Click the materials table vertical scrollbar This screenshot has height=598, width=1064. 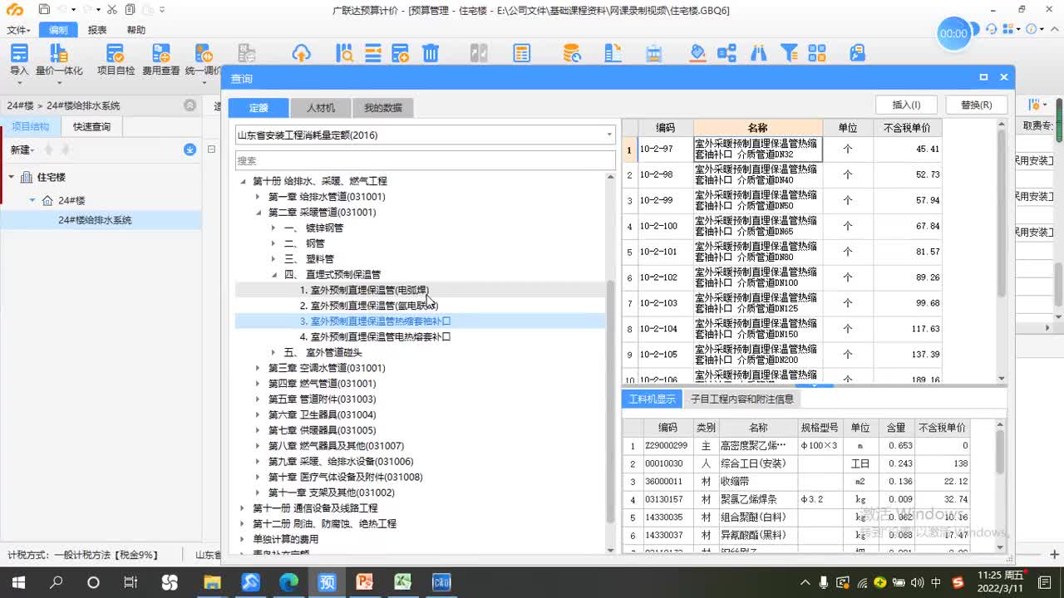(1000, 453)
